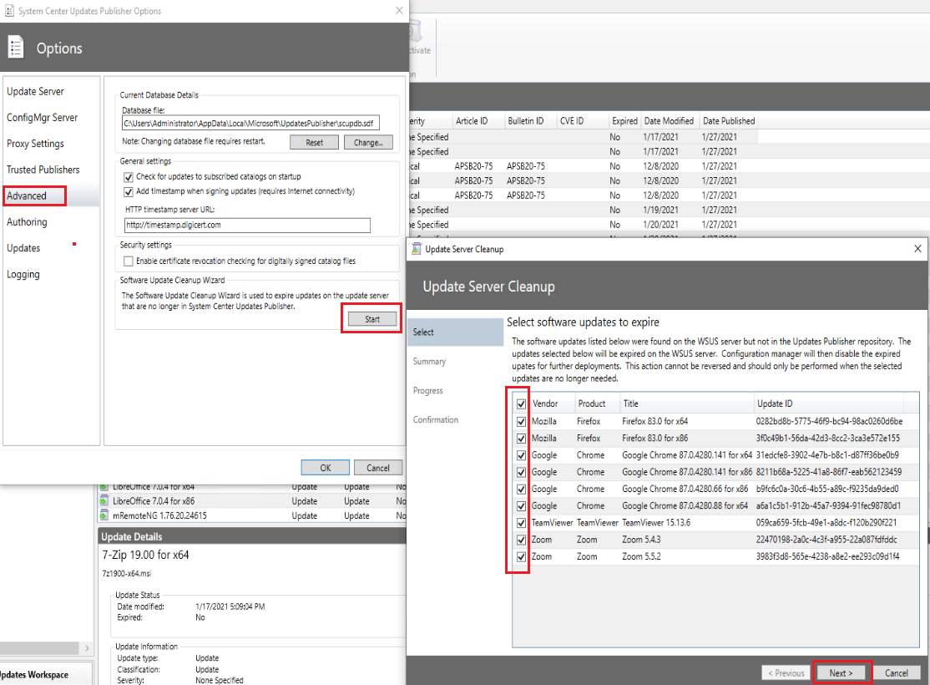Sort main list by Bulletin ID column
Image resolution: width=930 pixels, height=685 pixels.
(530, 121)
